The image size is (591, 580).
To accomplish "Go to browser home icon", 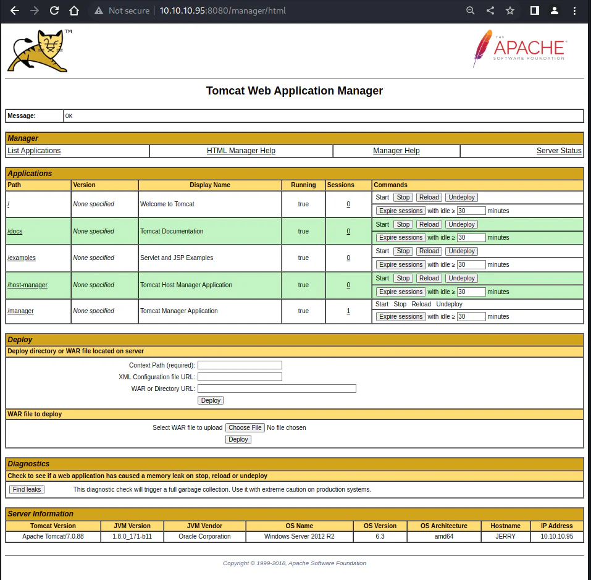I will [74, 11].
